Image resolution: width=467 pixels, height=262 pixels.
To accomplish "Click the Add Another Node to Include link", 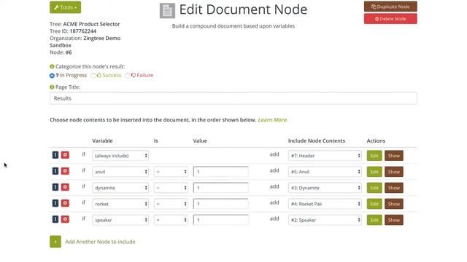I will click(100, 242).
